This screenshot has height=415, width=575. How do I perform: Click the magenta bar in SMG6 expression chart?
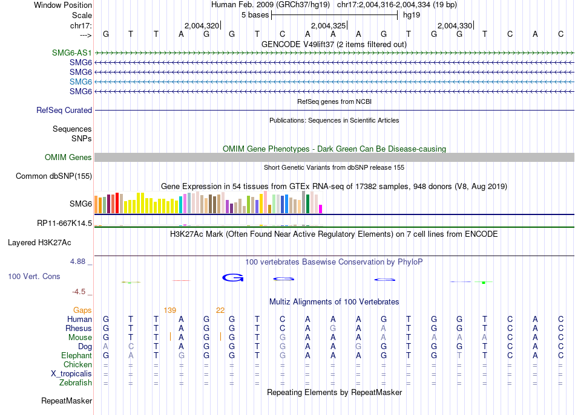pos(321,209)
